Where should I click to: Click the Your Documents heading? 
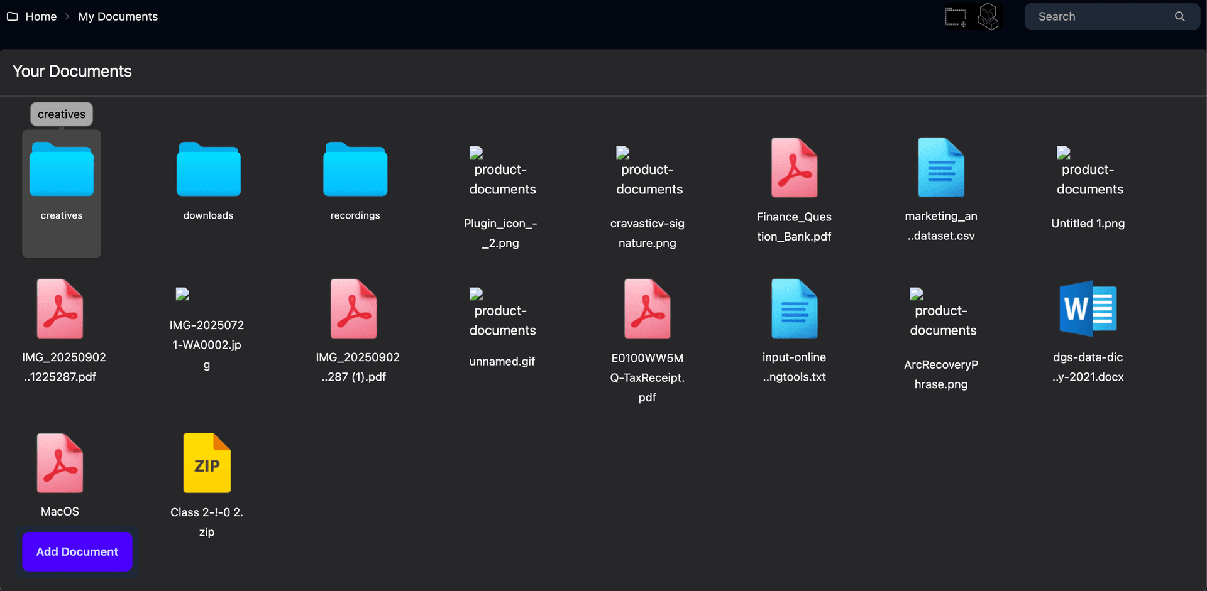tap(72, 71)
